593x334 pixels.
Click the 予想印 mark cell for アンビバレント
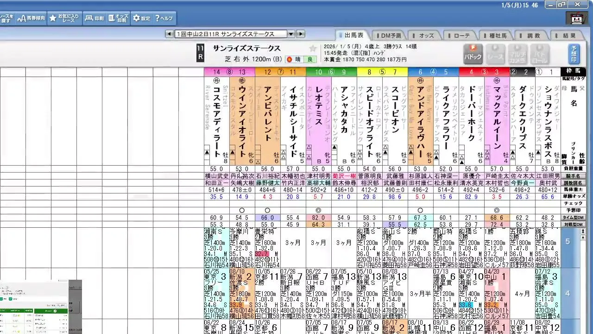tap(268, 211)
